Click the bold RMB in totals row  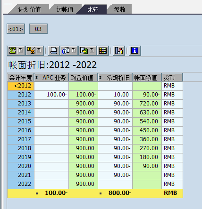pyautogui.click(x=170, y=193)
